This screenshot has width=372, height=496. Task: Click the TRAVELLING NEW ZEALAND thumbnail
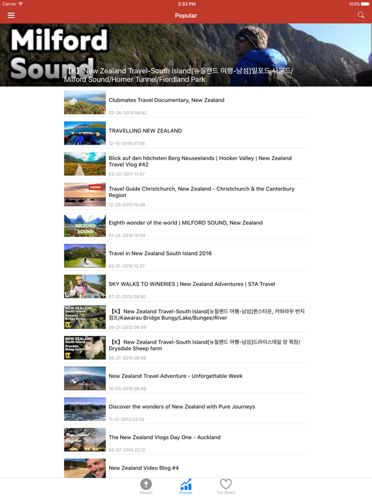[x=85, y=133]
